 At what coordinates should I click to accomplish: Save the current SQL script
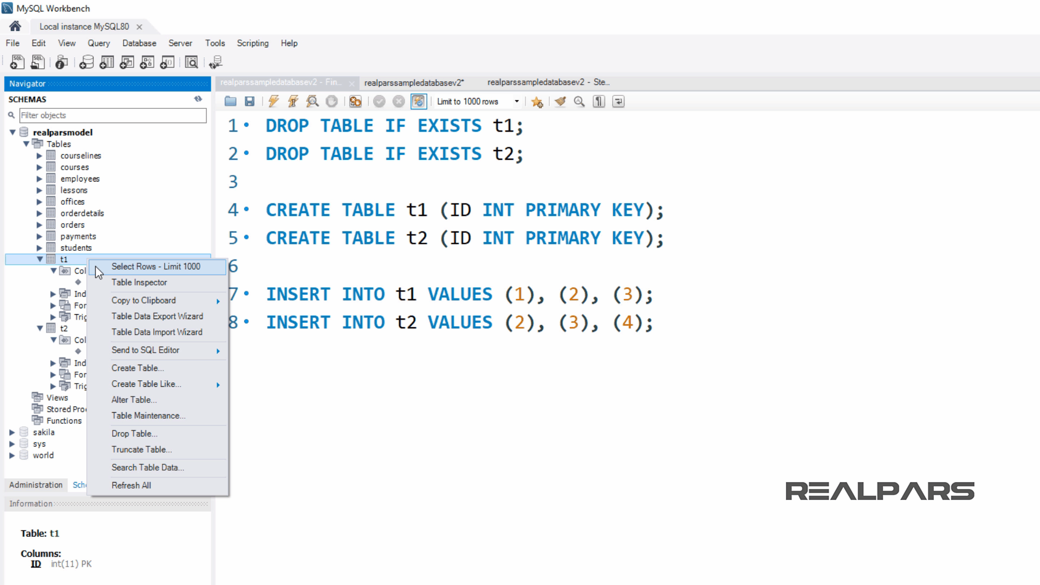pyautogui.click(x=249, y=101)
